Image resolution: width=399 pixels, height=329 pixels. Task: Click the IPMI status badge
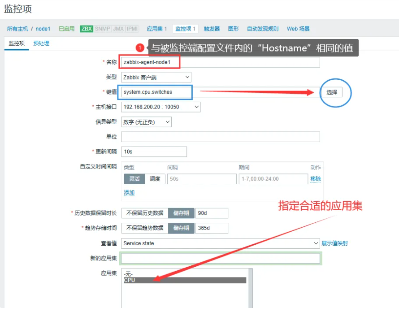[x=132, y=29]
